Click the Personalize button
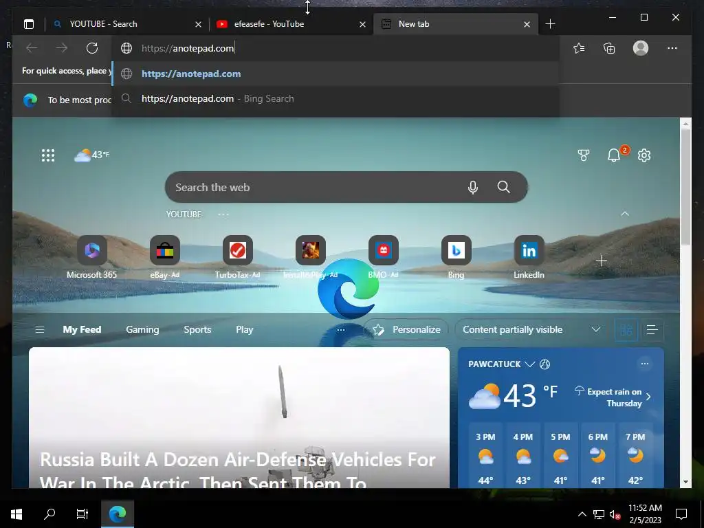The width and height of the screenshot is (704, 528). tap(406, 330)
